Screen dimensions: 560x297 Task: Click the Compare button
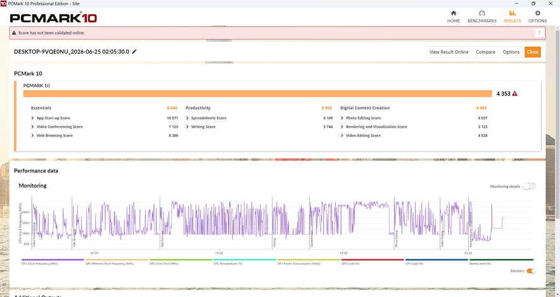point(485,52)
